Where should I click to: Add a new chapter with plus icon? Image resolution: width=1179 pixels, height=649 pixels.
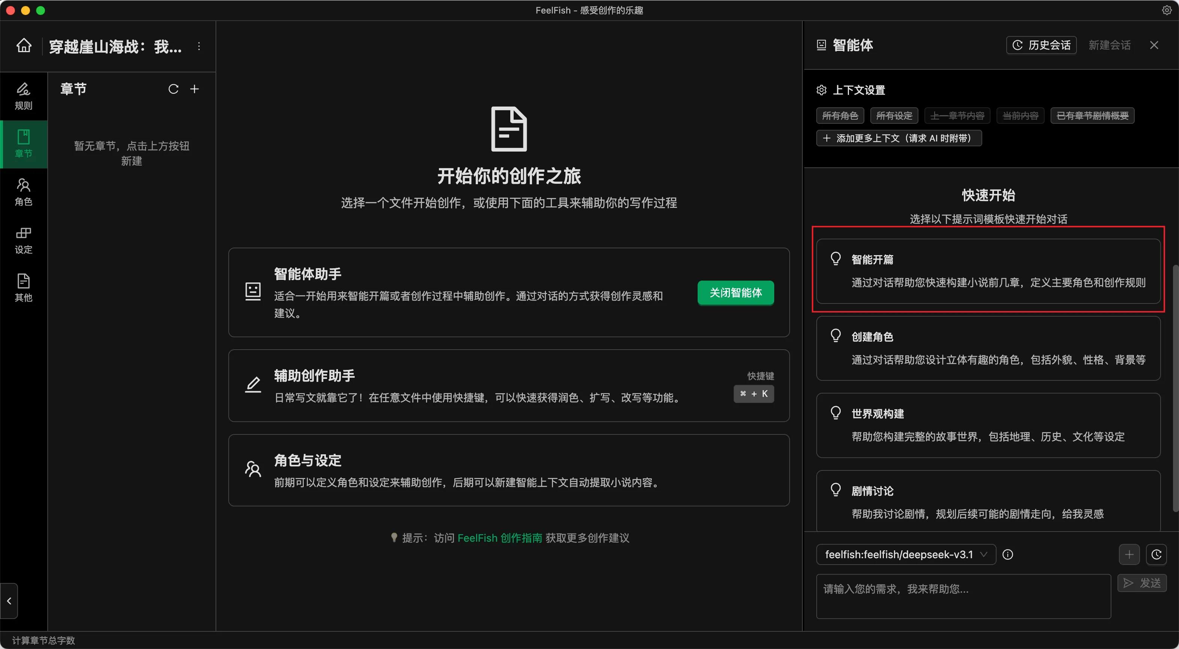coord(194,89)
